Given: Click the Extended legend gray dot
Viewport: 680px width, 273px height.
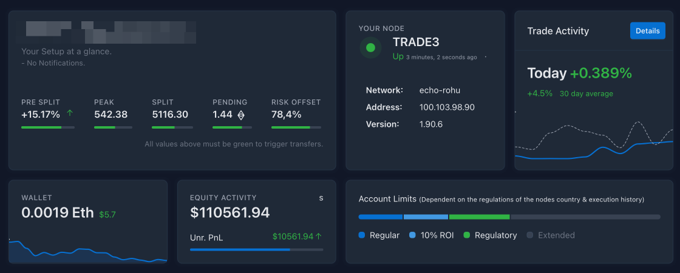Looking at the screenshot, I should 530,235.
